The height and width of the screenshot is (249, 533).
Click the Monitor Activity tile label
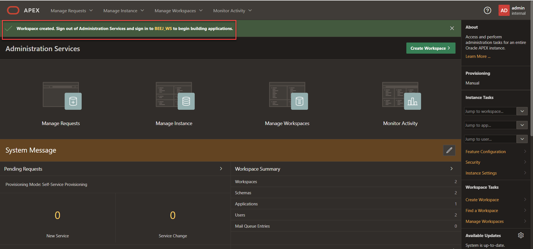pyautogui.click(x=400, y=123)
